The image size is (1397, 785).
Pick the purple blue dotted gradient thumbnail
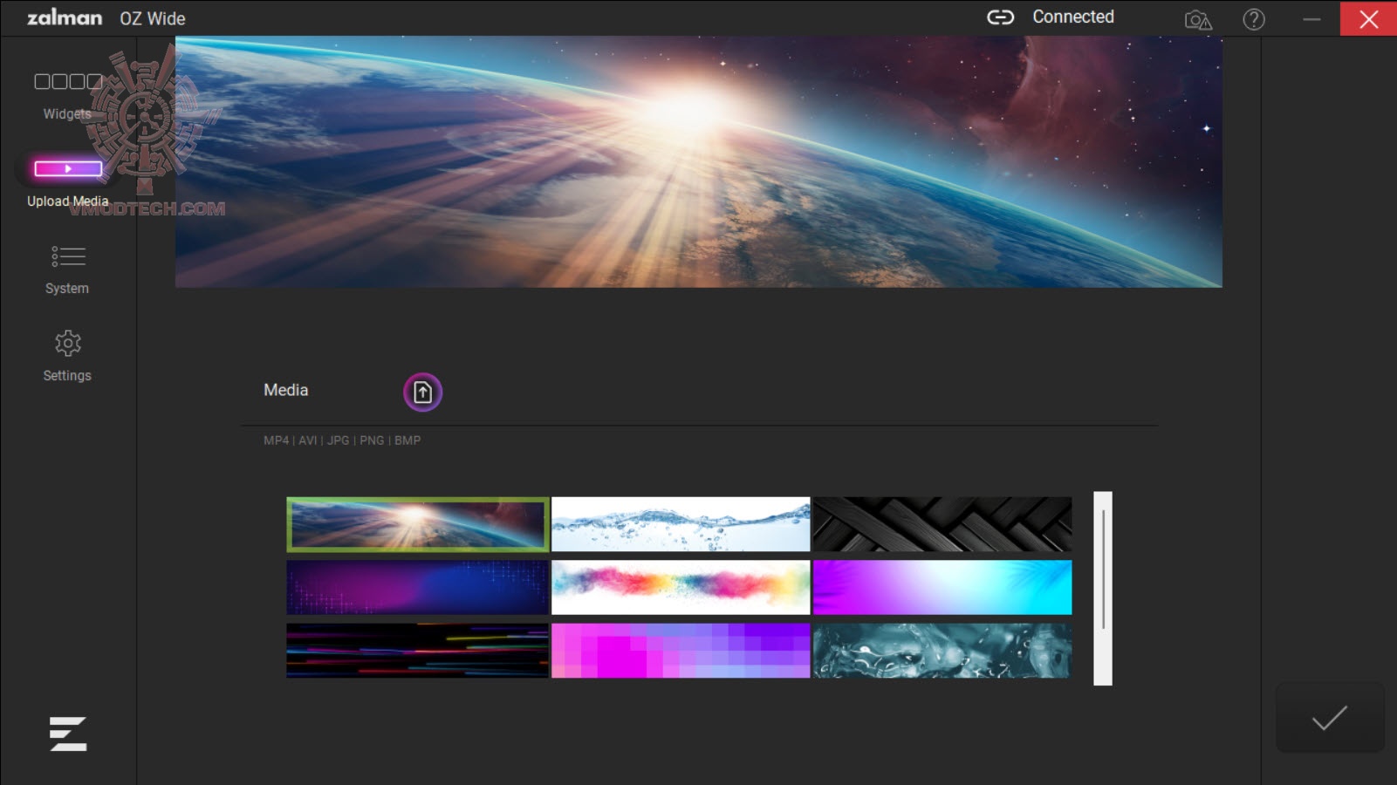pos(418,587)
